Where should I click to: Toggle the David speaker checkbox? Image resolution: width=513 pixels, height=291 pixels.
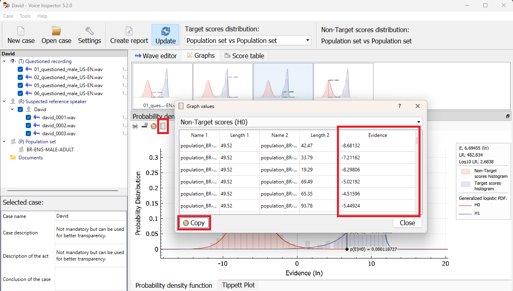pos(21,110)
